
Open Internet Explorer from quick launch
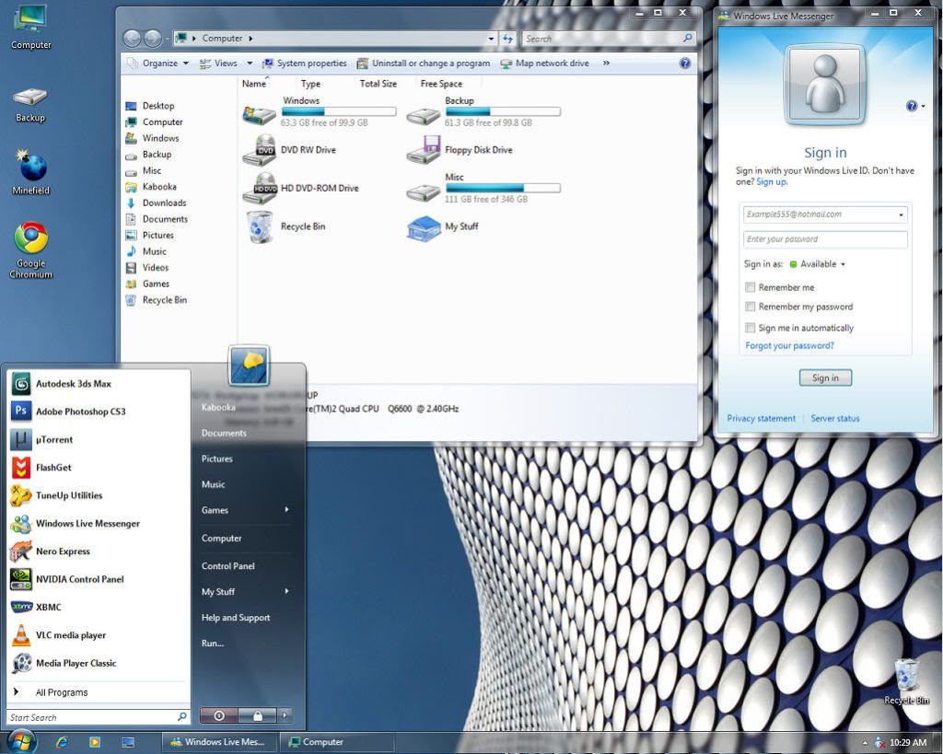(62, 742)
